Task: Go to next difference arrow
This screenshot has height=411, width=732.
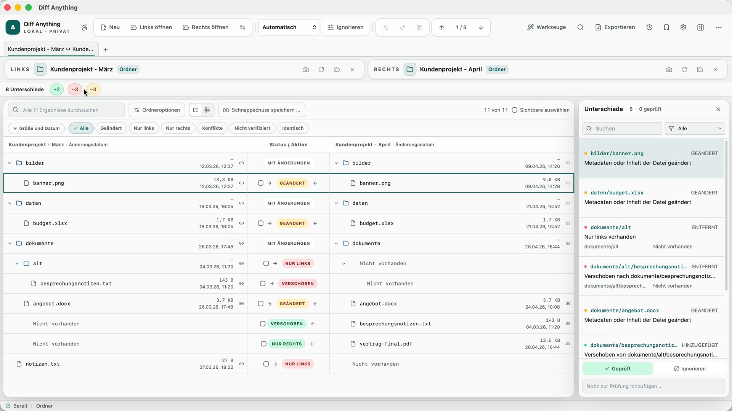Action: tap(481, 27)
